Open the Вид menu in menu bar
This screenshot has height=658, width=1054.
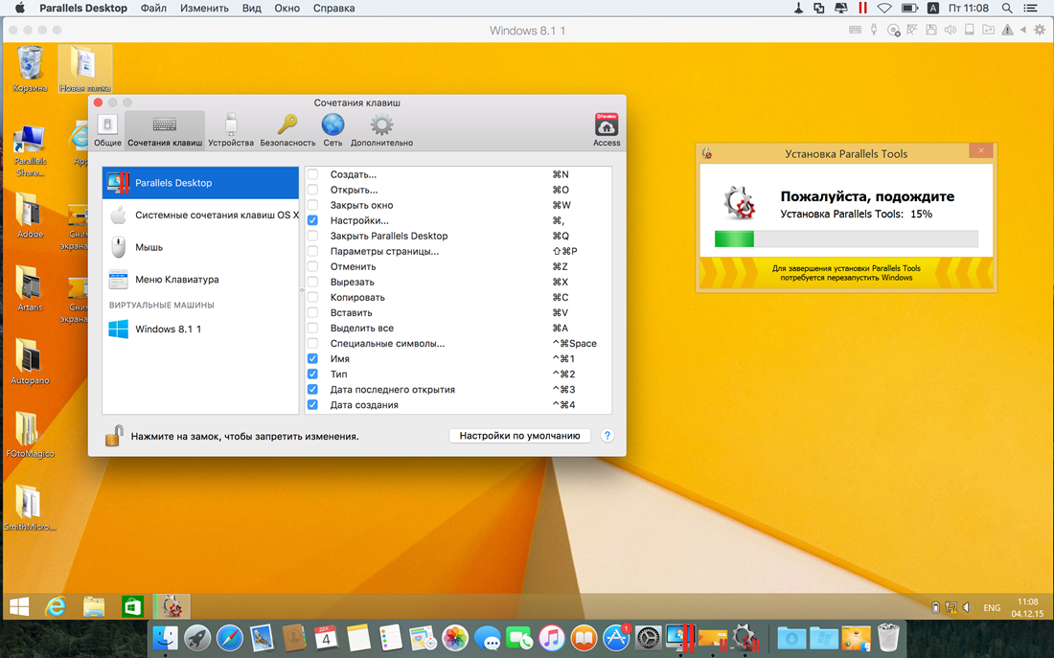tap(251, 9)
